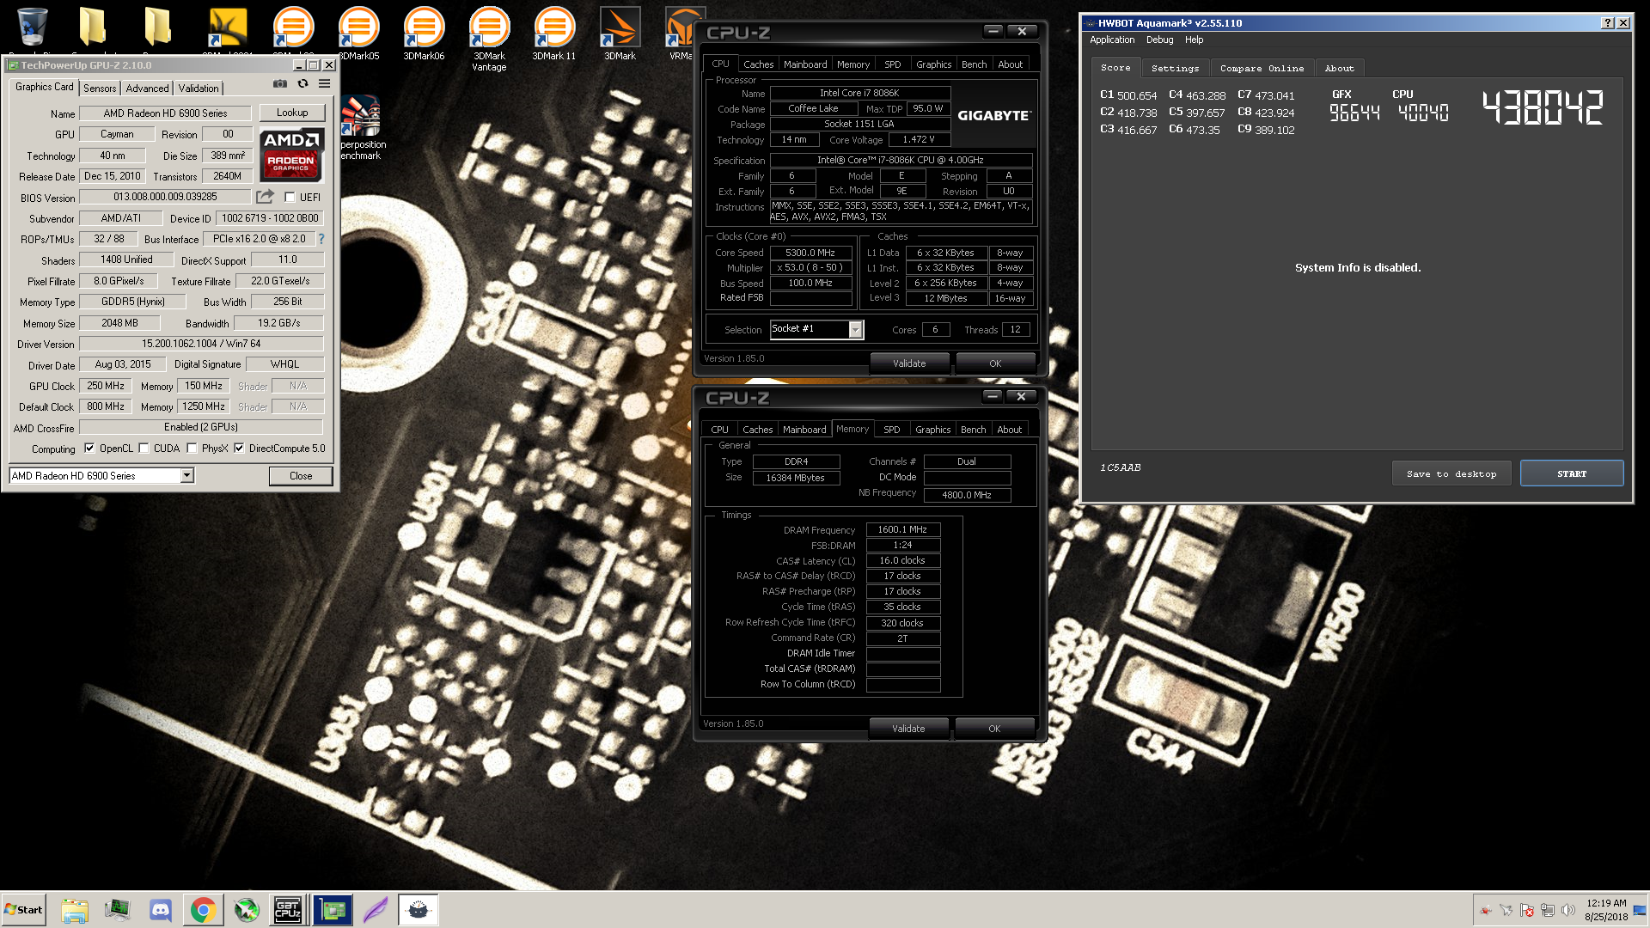Viewport: 1650px width, 928px height.
Task: Toggle the UEFI checkbox in GPU-Z
Action: pos(290,197)
